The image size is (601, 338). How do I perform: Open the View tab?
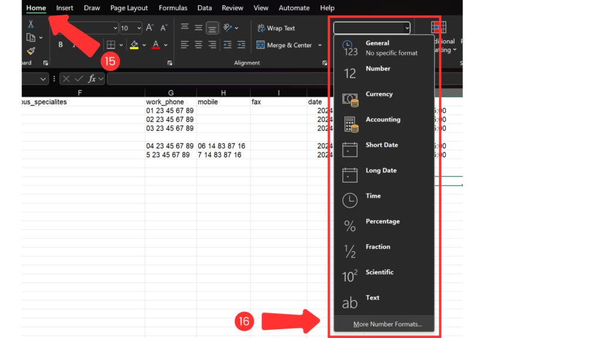click(261, 8)
